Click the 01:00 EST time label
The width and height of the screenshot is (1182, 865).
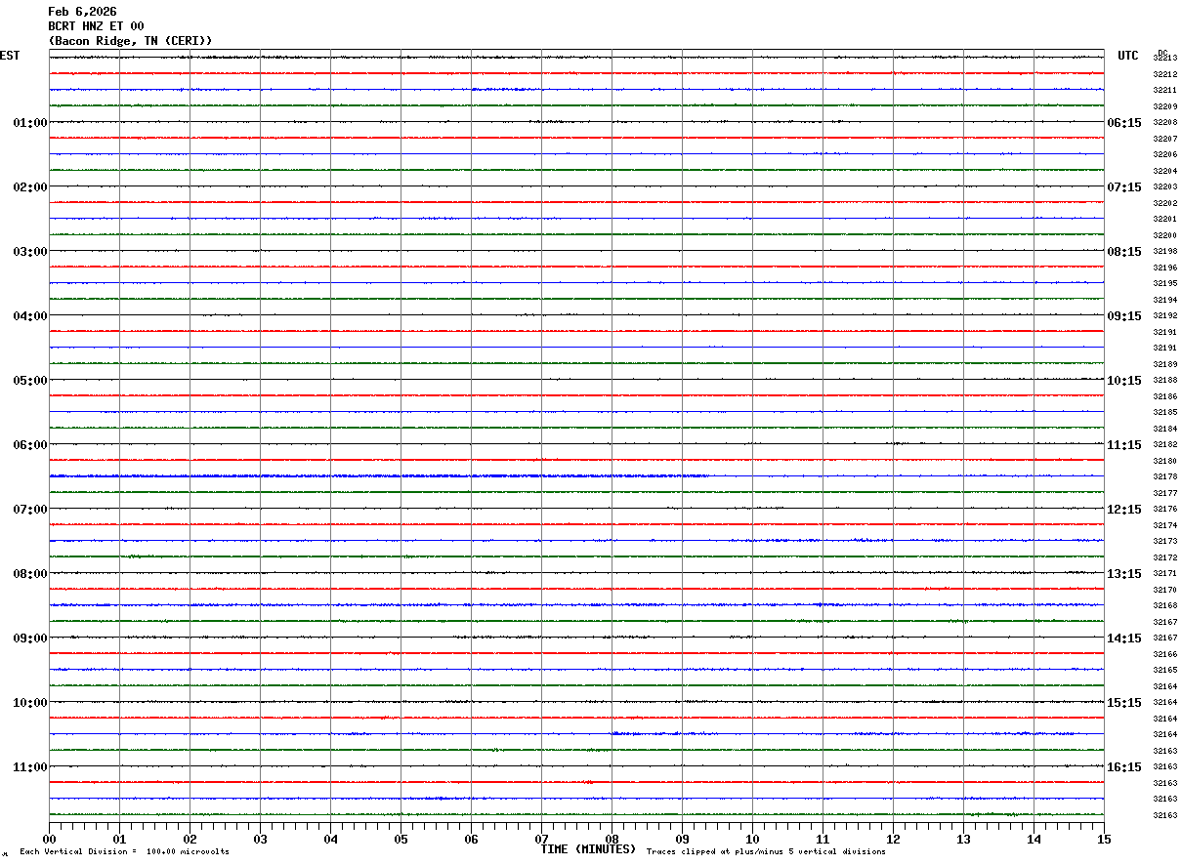[29, 123]
